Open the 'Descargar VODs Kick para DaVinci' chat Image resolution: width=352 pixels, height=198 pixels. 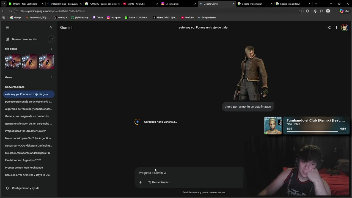(x=29, y=146)
